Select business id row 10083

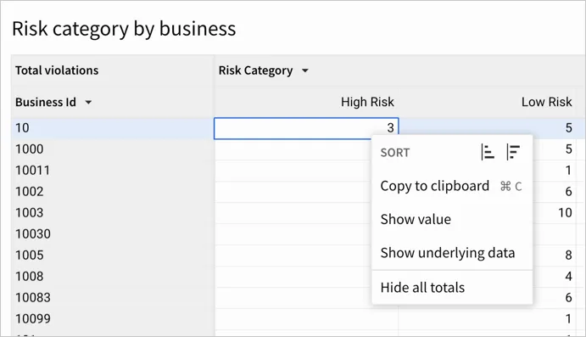point(113,298)
